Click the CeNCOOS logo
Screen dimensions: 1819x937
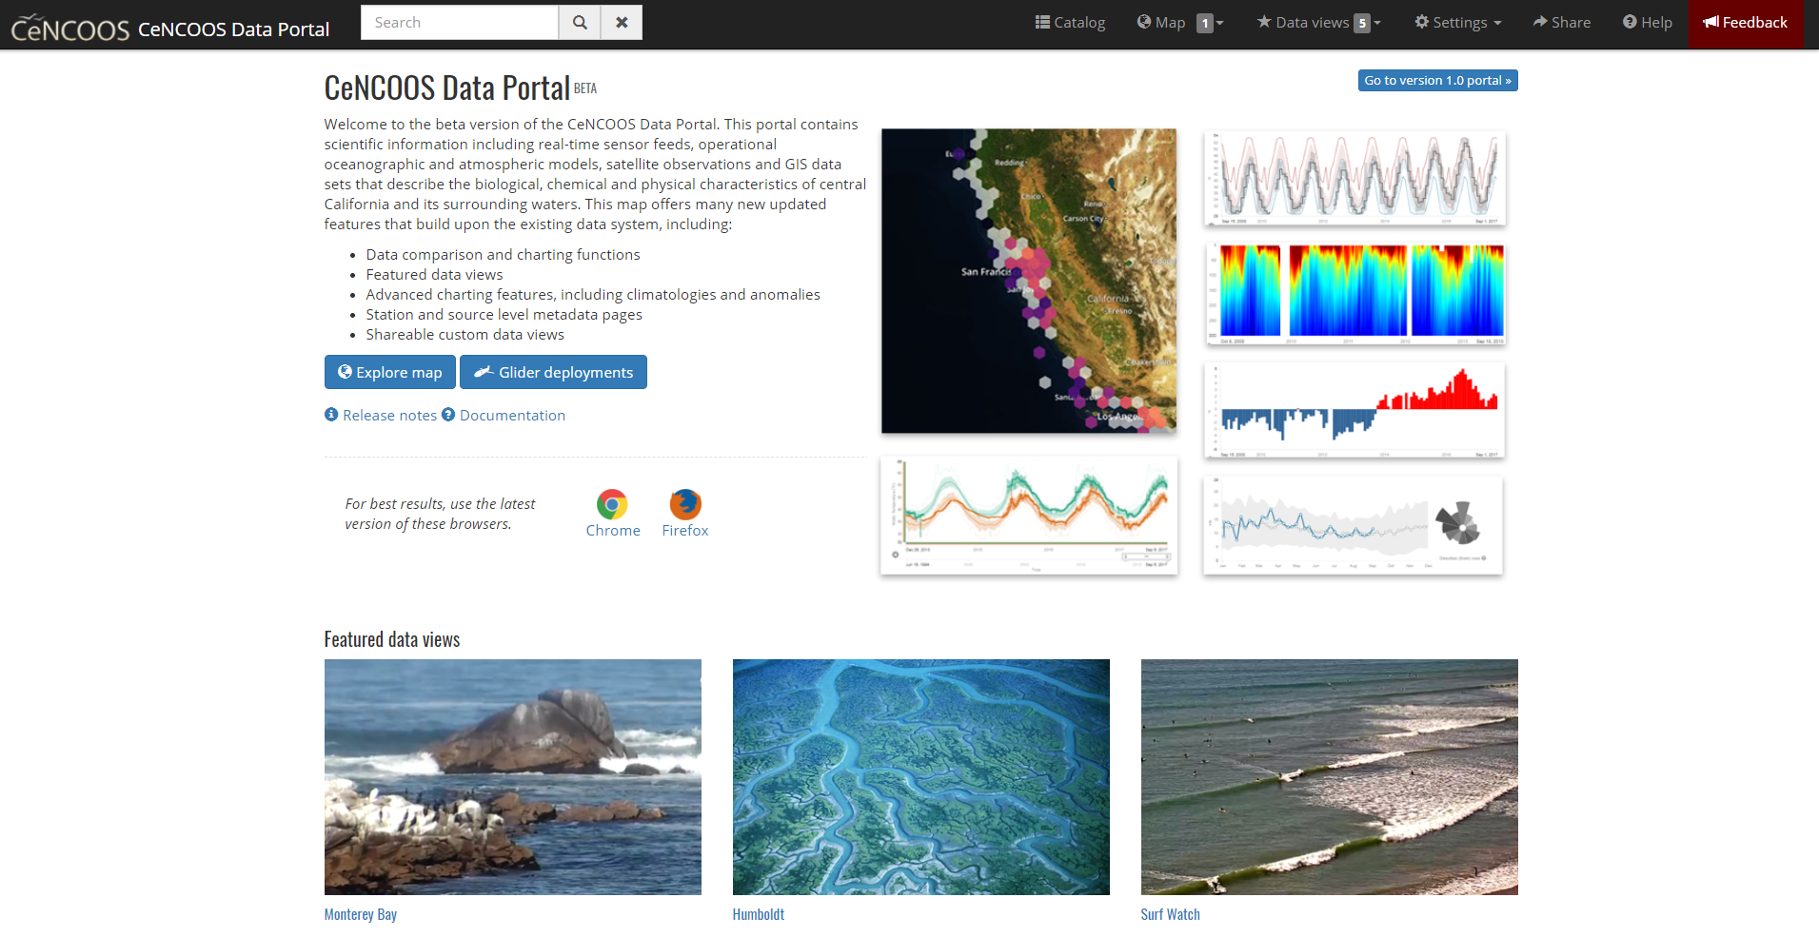click(x=70, y=29)
